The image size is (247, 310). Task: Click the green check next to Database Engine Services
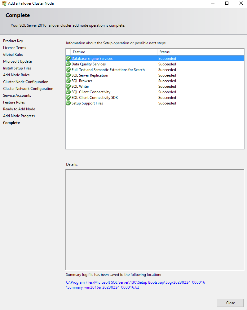(x=68, y=58)
